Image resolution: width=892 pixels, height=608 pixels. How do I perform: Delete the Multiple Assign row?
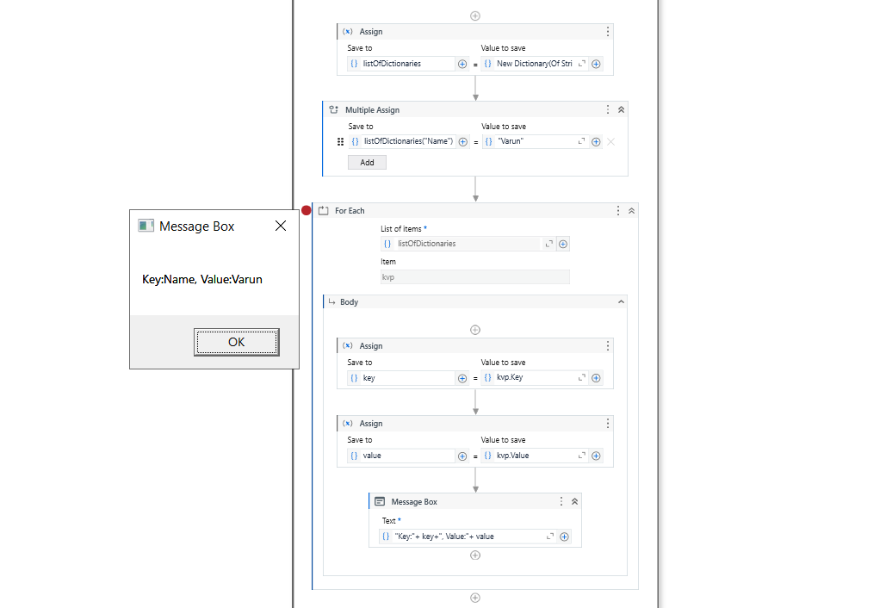[611, 141]
